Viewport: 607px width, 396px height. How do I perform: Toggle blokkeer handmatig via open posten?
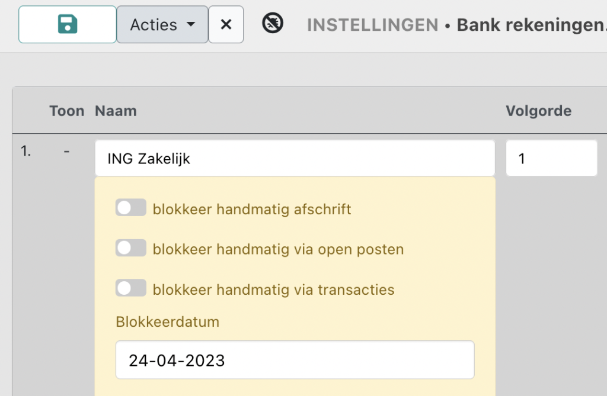[x=130, y=247]
